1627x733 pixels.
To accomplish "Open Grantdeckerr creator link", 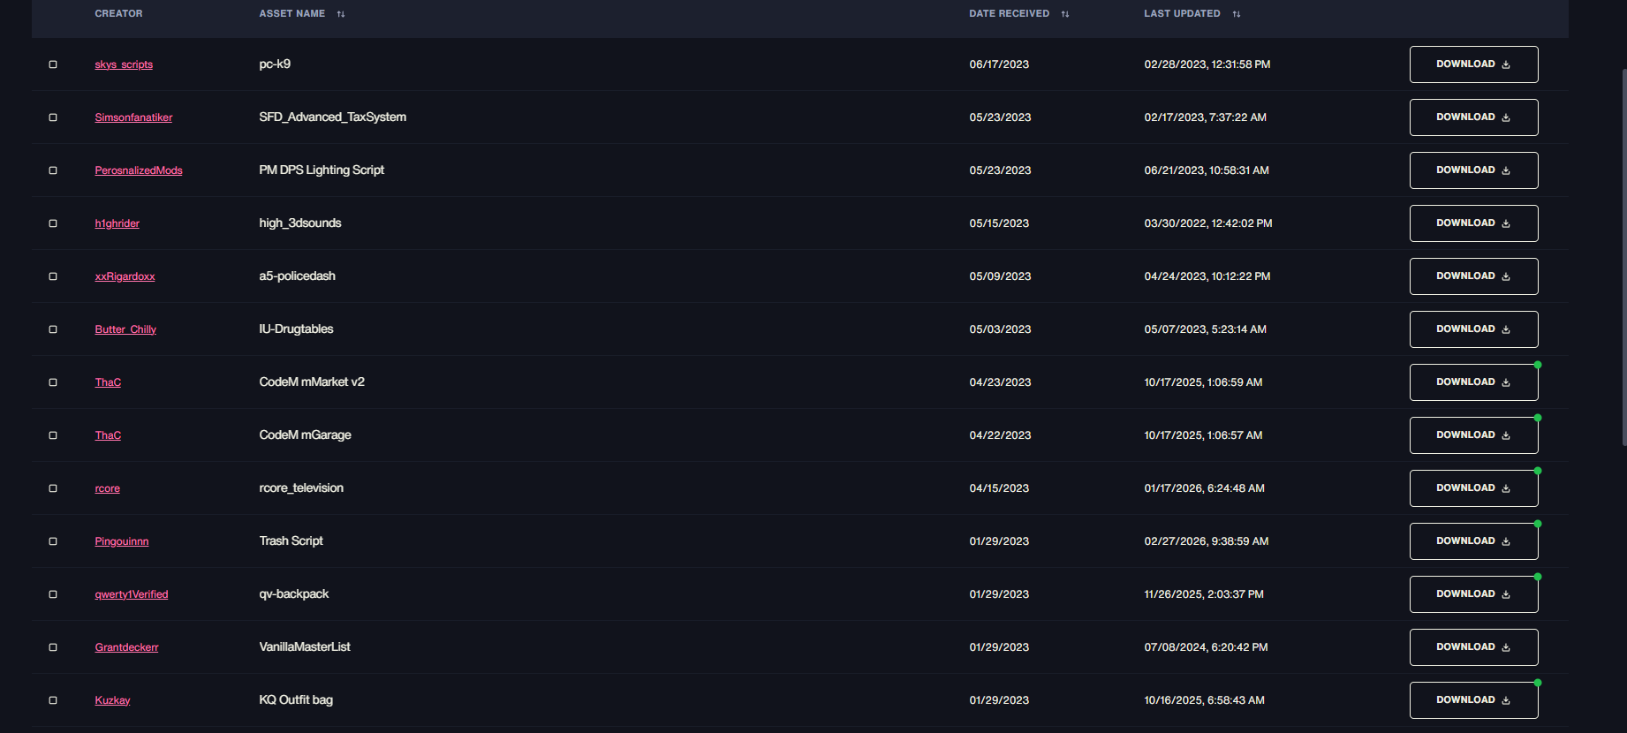I will (126, 647).
